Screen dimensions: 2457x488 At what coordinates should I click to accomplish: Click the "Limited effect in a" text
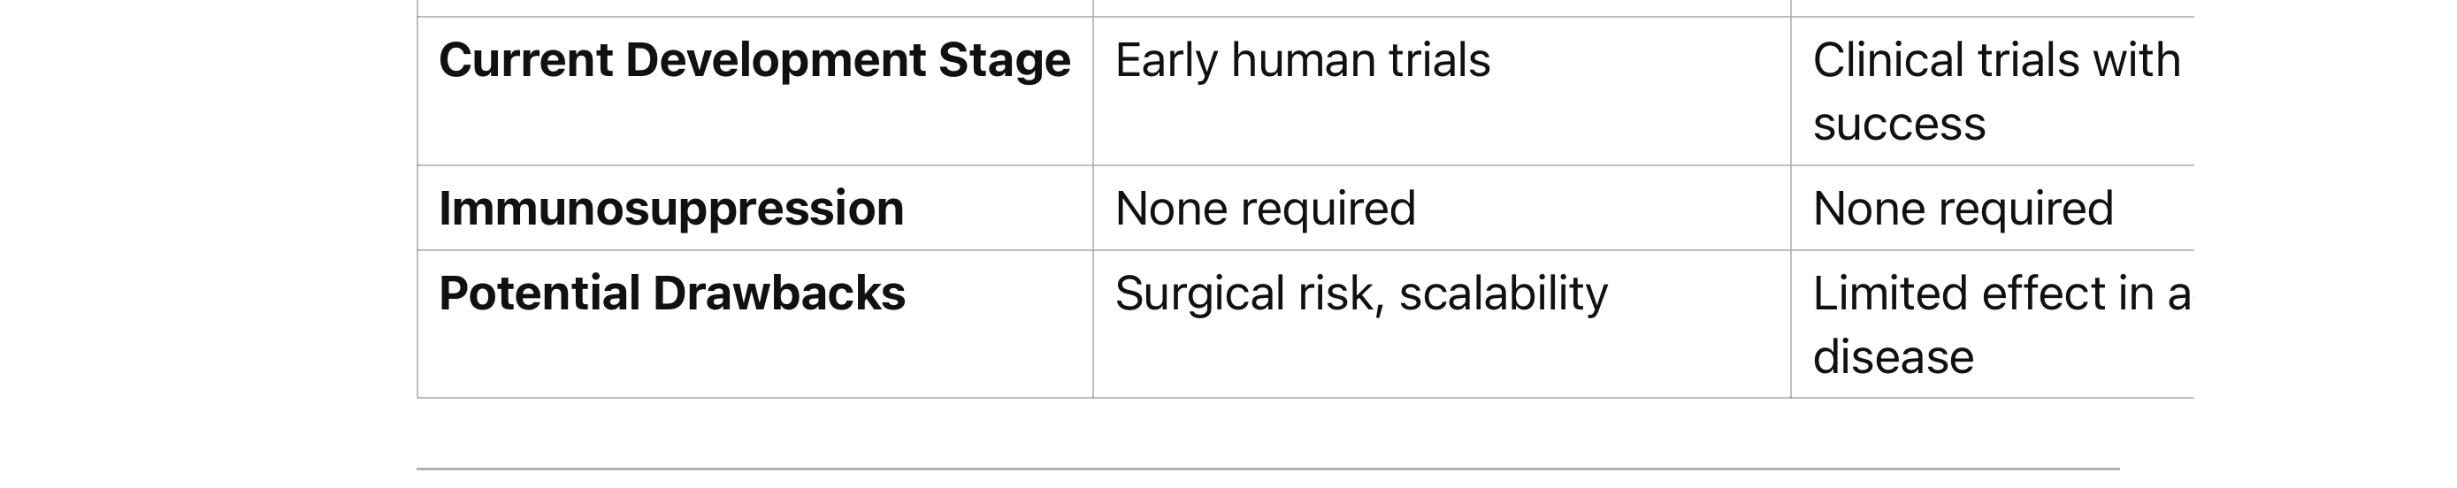coord(2000,294)
